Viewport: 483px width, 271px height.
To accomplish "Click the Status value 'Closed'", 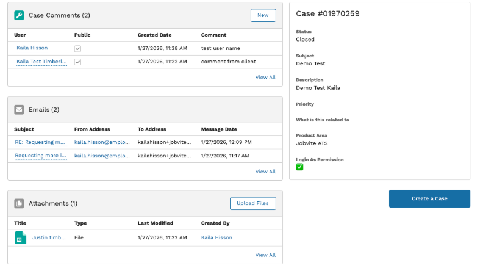I will 306,40.
